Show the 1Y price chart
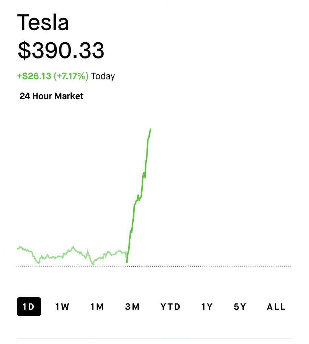Screen dimensions: 309x344 [x=207, y=307]
